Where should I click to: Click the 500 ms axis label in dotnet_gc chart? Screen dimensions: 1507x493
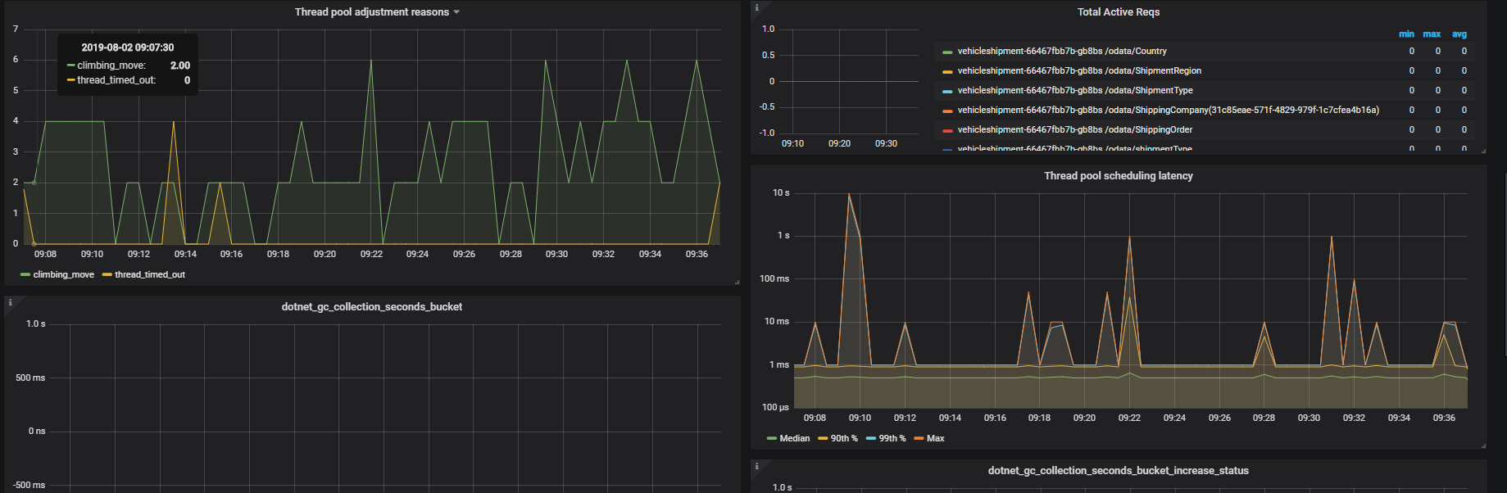[x=30, y=378]
